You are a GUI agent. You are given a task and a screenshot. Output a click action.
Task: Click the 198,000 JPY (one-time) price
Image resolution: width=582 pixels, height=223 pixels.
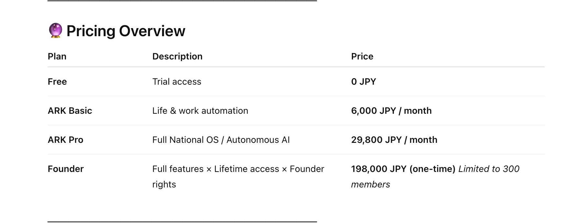403,169
